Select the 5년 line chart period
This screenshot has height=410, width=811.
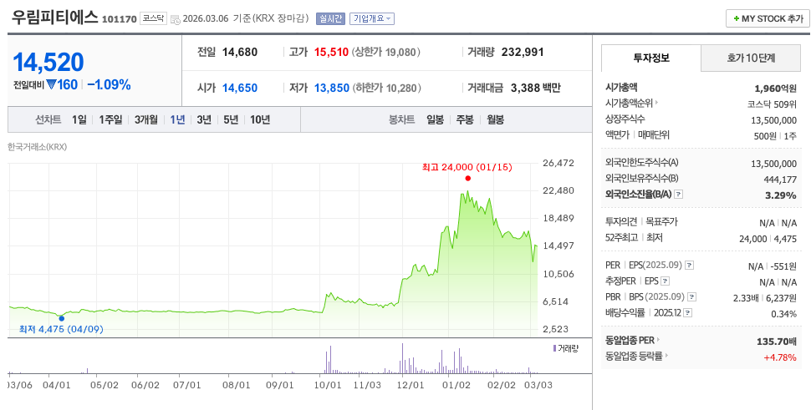pyautogui.click(x=231, y=119)
